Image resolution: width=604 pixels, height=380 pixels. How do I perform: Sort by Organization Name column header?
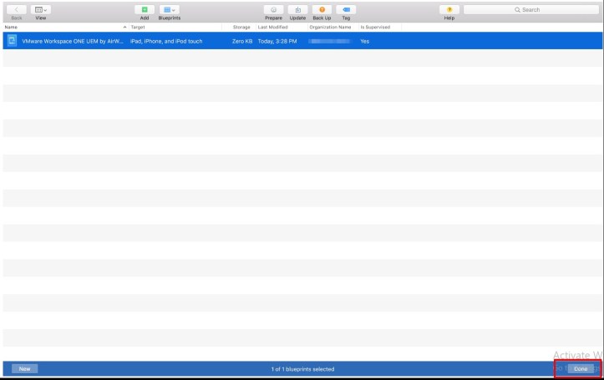(x=330, y=27)
